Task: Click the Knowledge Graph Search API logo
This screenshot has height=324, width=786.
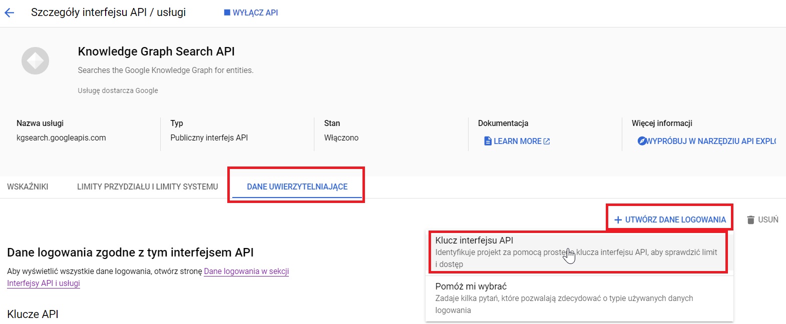Action: pyautogui.click(x=35, y=61)
